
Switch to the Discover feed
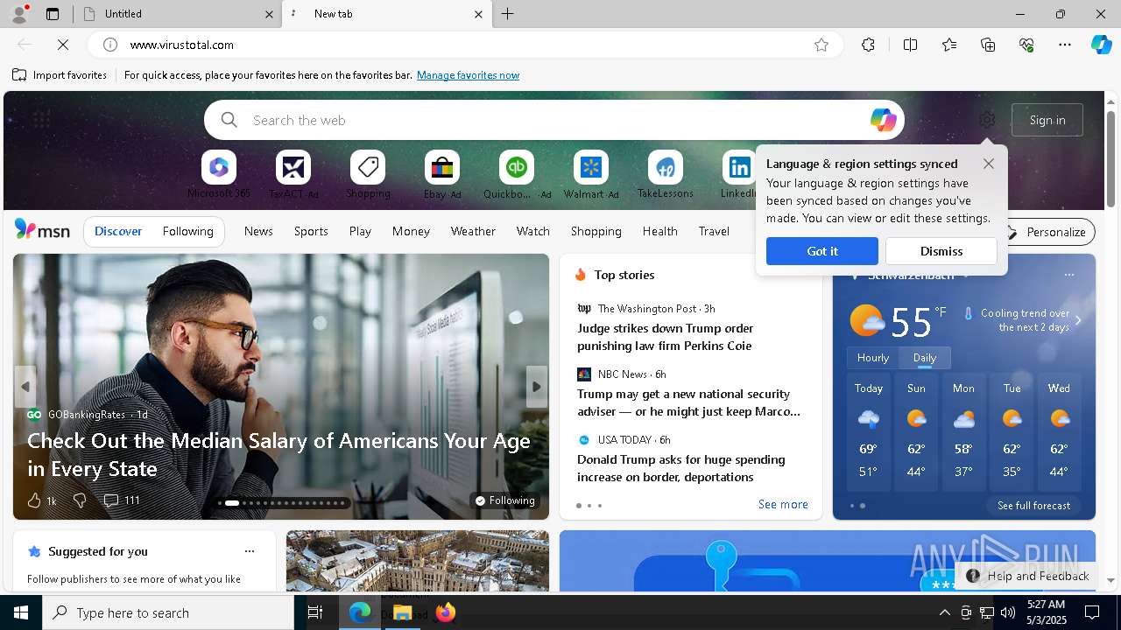tap(118, 231)
